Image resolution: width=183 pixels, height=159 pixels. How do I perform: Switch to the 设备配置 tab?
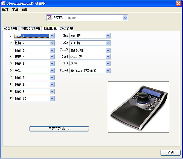click(11, 29)
